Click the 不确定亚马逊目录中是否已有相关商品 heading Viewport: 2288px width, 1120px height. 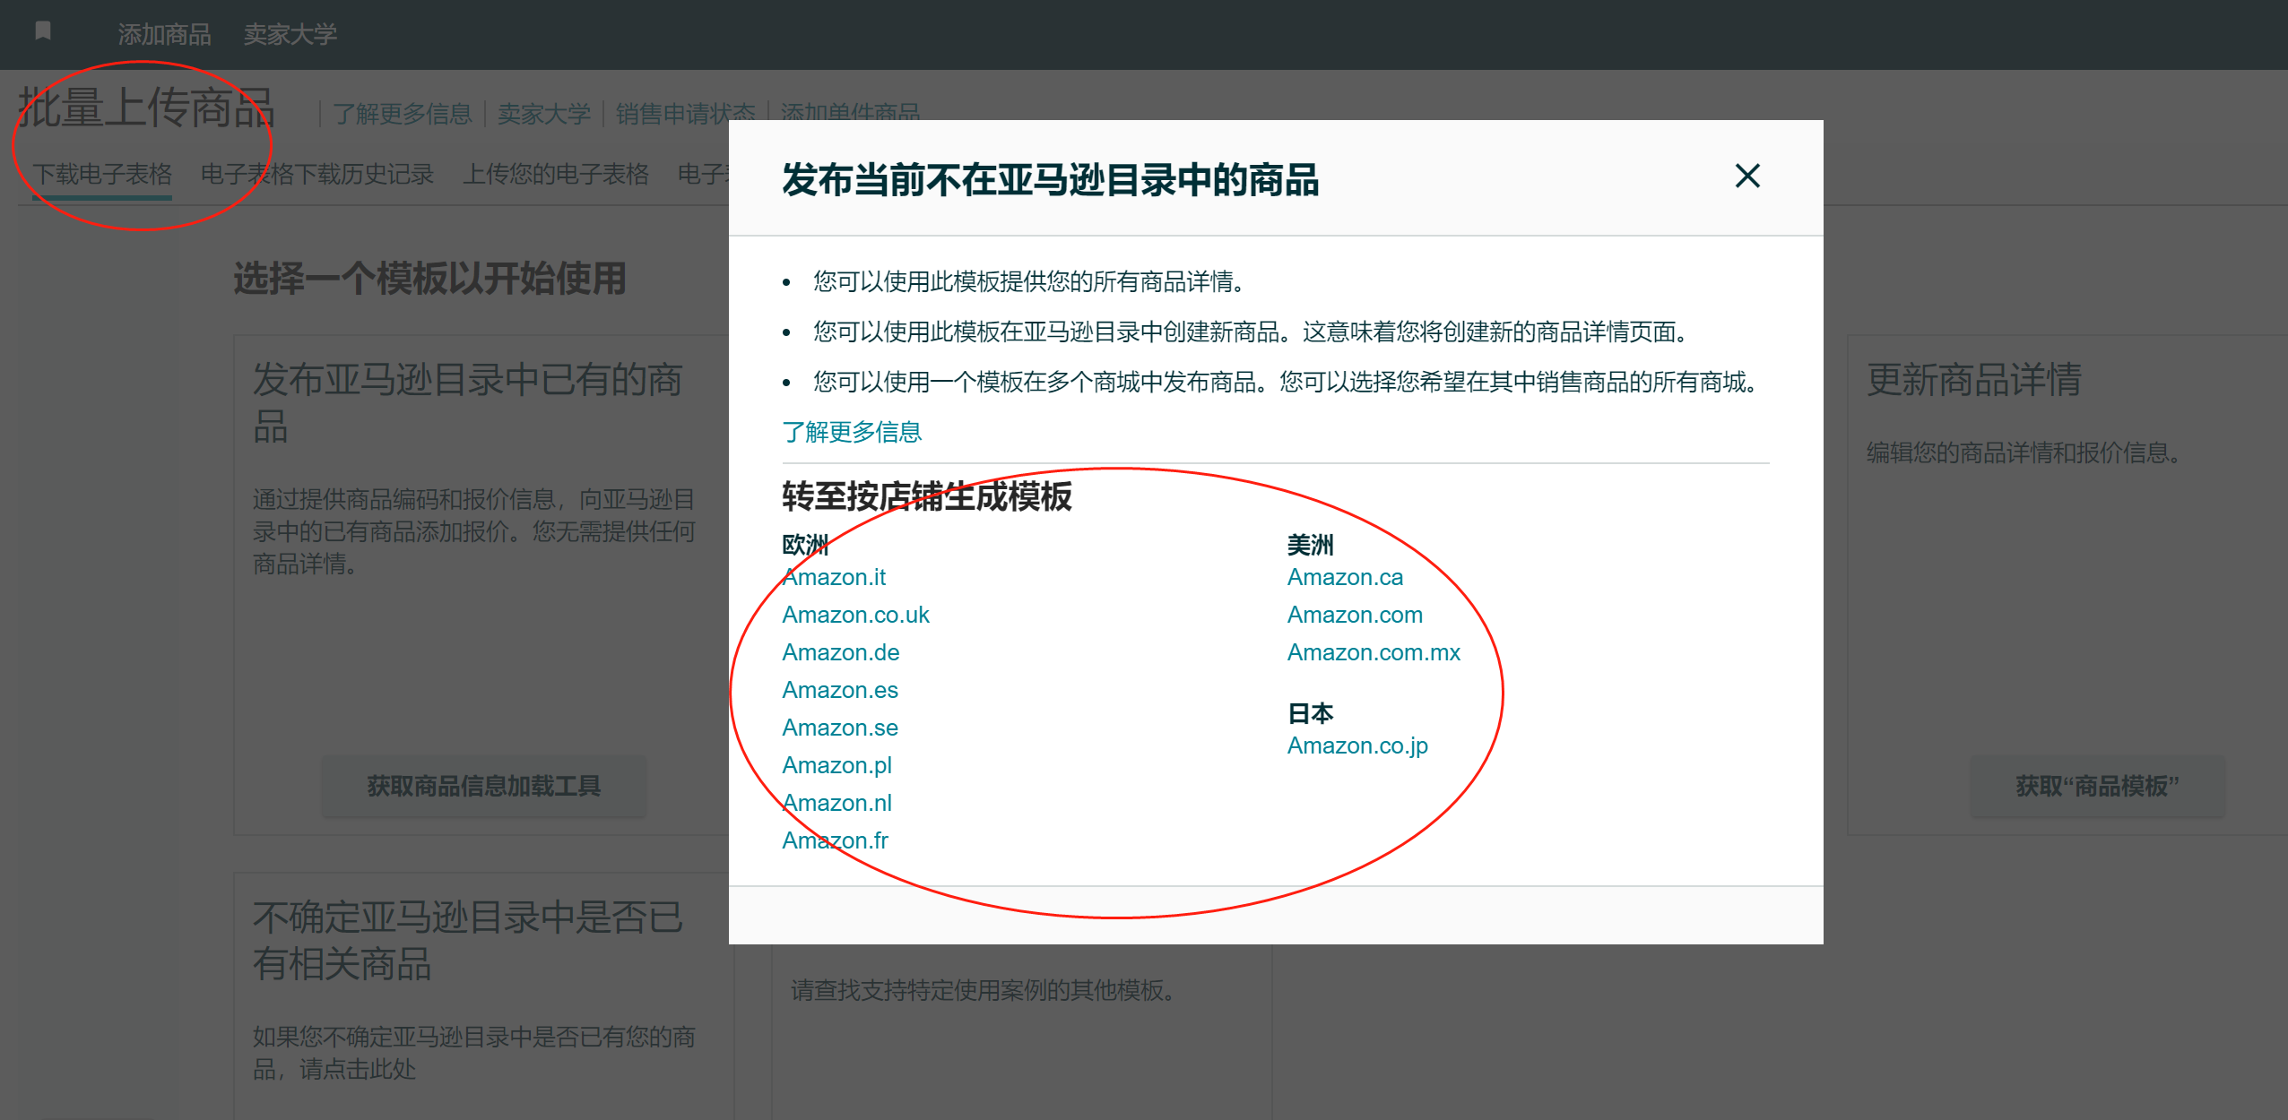(x=467, y=941)
